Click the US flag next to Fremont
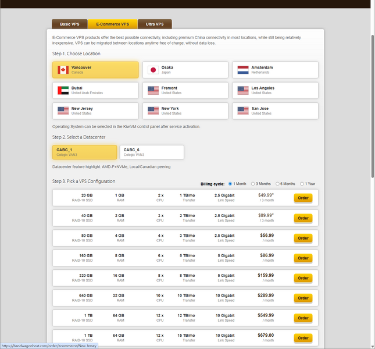The height and width of the screenshot is (349, 375). (153, 91)
